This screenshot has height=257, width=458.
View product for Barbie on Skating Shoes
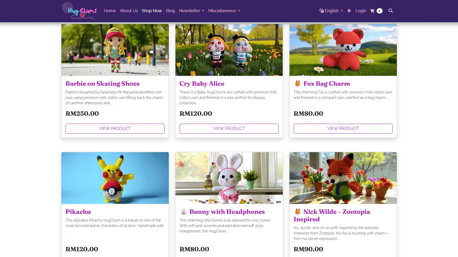click(x=115, y=128)
